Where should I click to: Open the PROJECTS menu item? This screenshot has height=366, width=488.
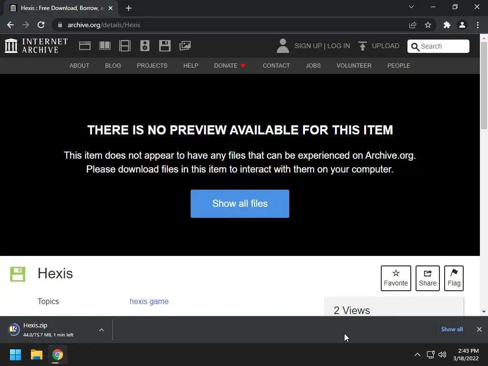point(152,66)
